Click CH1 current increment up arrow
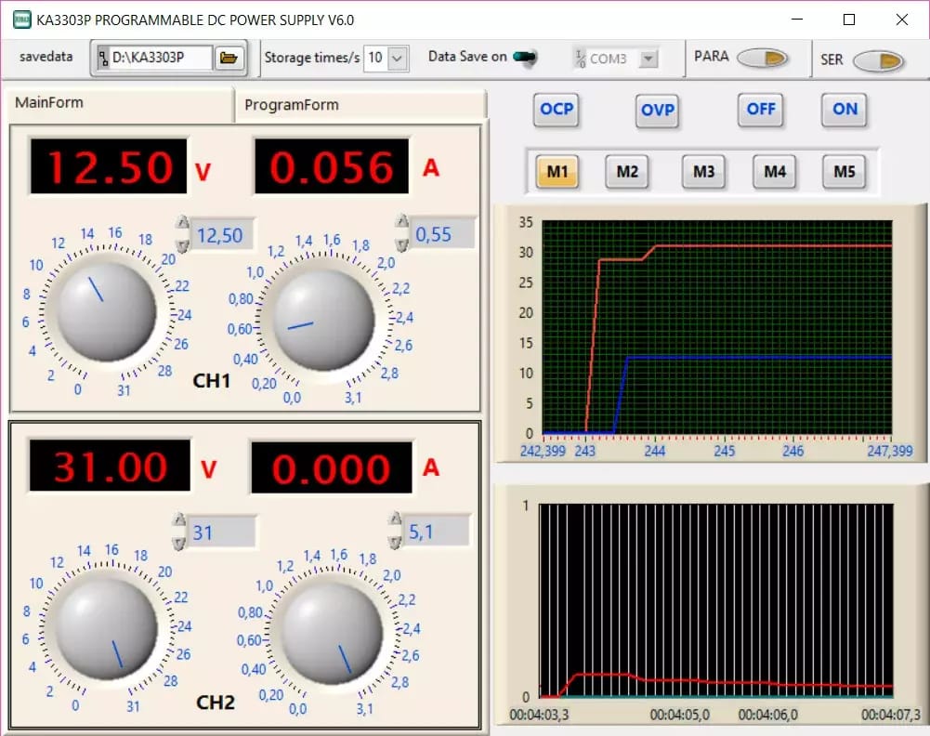The width and height of the screenshot is (930, 736). 402,222
